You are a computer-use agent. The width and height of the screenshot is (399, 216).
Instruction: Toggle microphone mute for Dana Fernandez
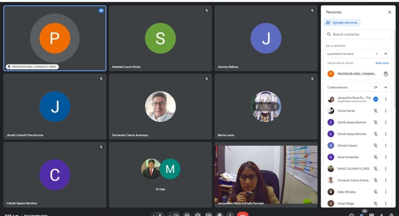click(x=376, y=157)
